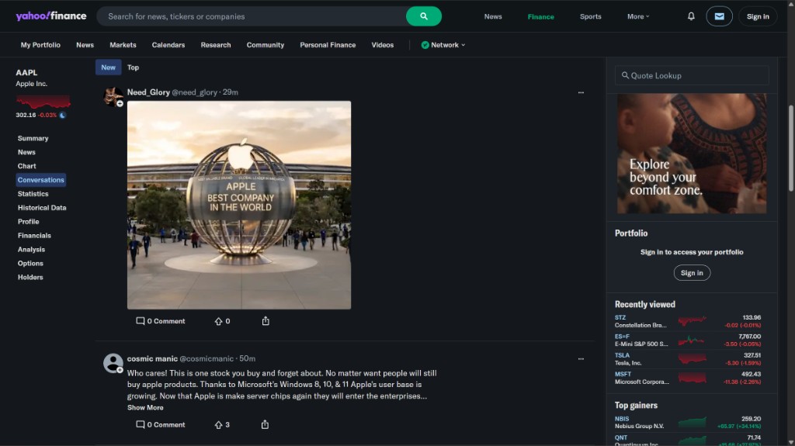
Task: Open Calendars in navigation bar
Action: pyautogui.click(x=168, y=45)
